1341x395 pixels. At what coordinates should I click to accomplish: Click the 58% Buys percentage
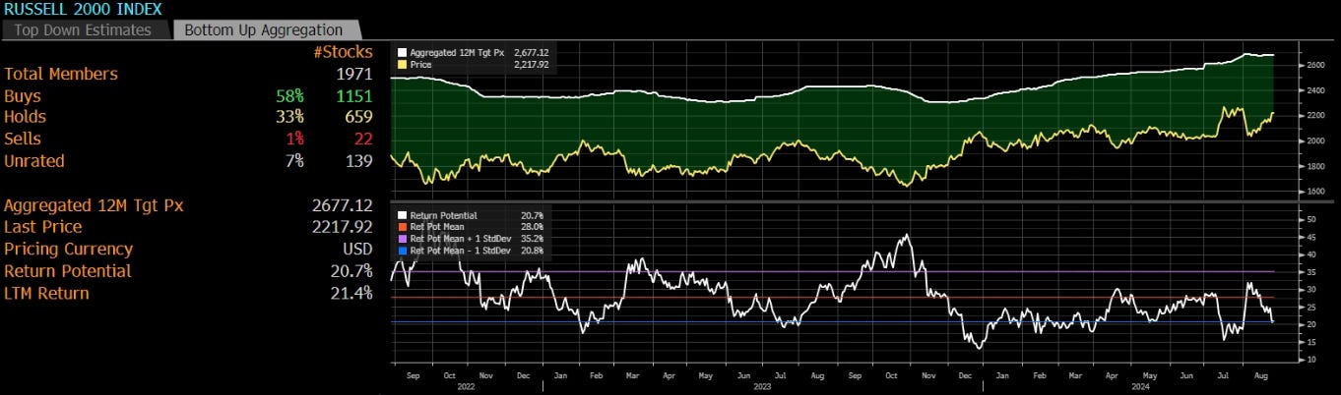click(x=290, y=96)
